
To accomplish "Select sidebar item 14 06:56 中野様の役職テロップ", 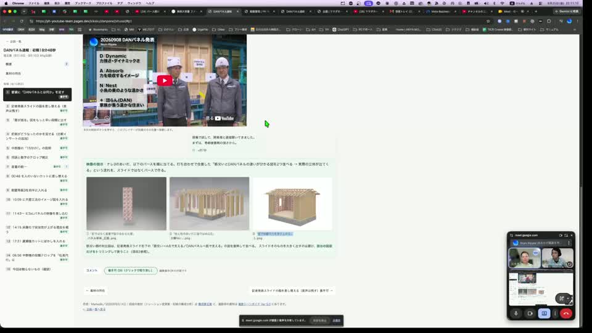I will [x=37, y=257].
